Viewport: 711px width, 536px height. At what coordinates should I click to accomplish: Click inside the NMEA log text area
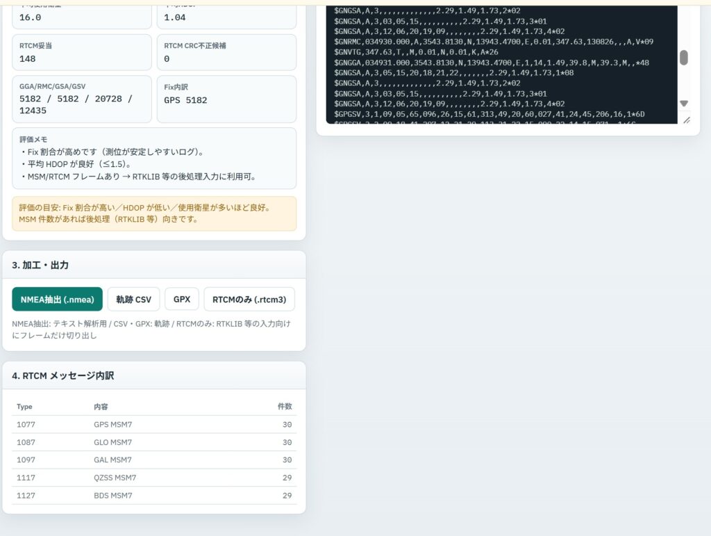coord(501,63)
